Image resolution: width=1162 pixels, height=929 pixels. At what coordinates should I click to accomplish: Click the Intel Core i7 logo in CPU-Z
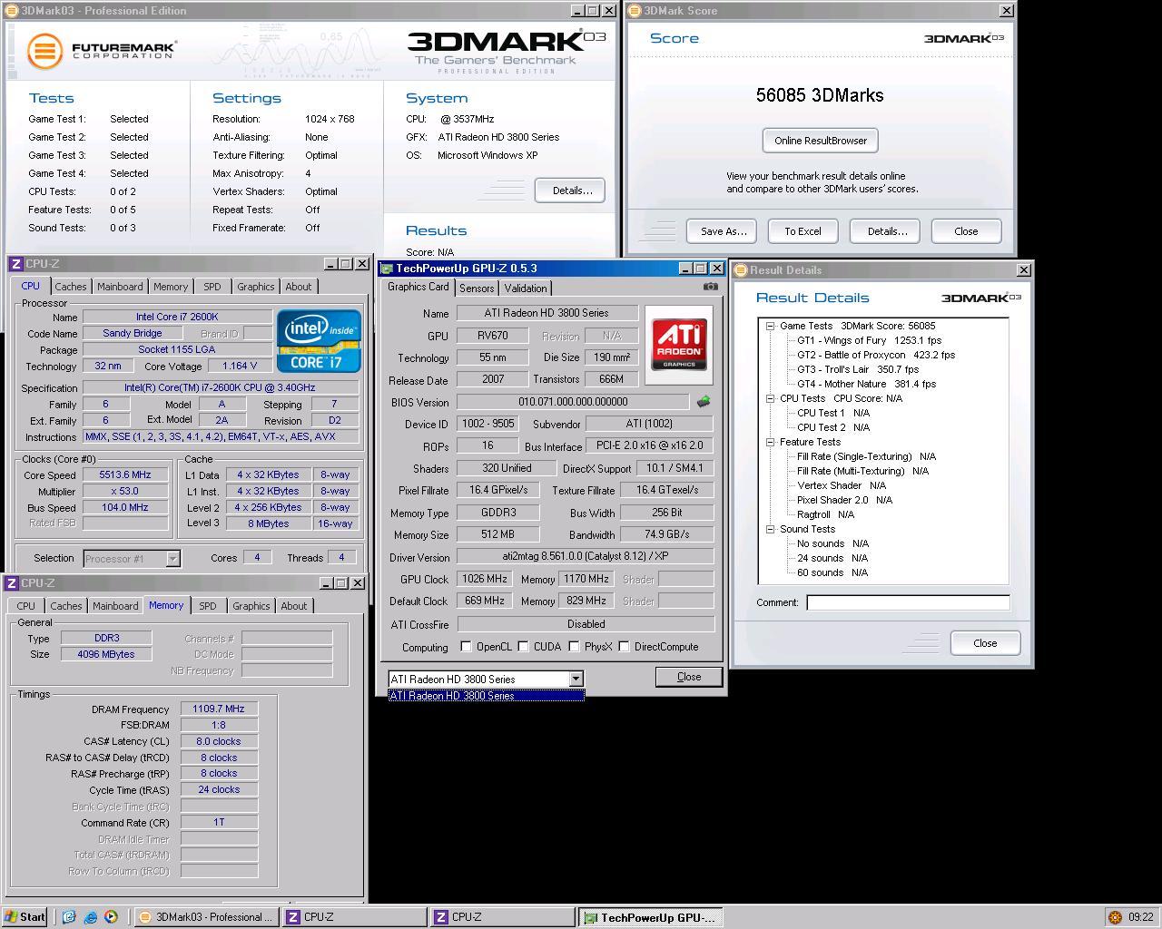319,340
